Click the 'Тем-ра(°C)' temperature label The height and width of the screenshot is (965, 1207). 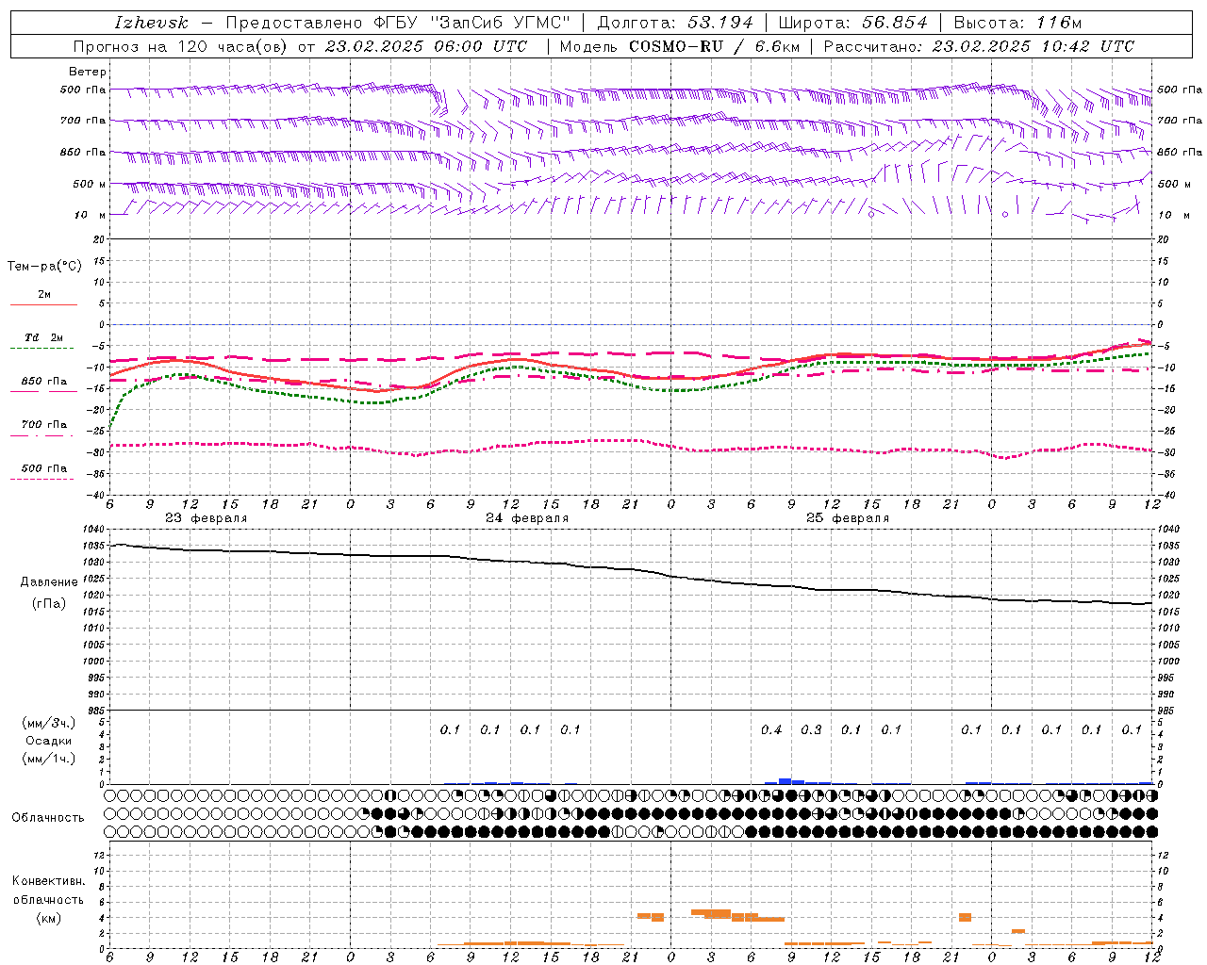[44, 267]
